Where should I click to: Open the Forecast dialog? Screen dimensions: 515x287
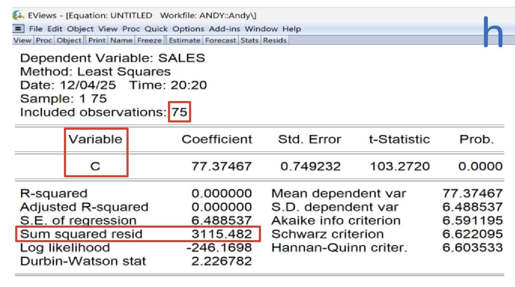tap(221, 40)
